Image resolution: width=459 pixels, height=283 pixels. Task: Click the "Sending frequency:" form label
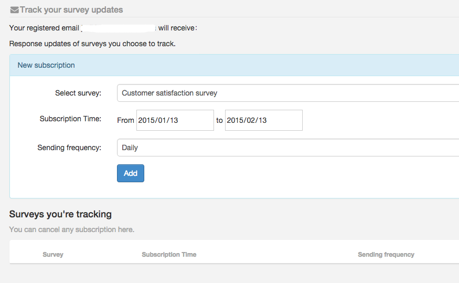point(69,148)
